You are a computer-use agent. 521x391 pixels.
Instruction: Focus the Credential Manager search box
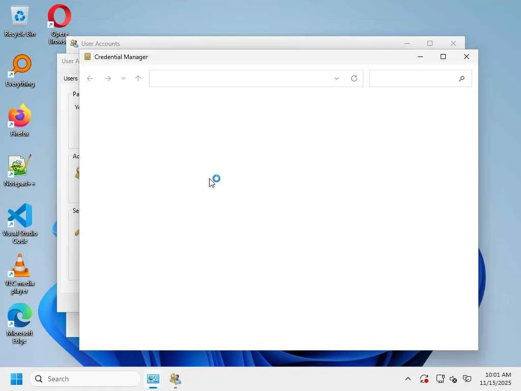pyautogui.click(x=421, y=78)
